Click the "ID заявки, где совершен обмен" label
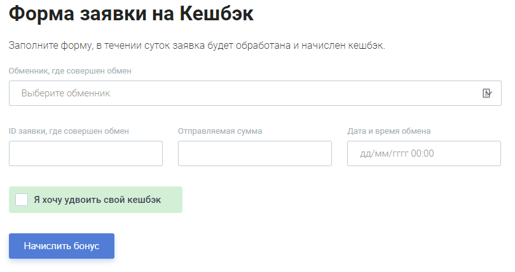Viewport: 515px width, 272px height. 69,131
